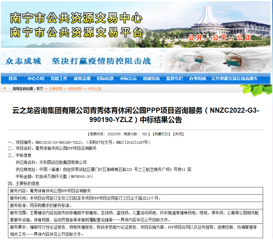Select the 办事指南 menu item
273x240 pixels.
click(x=198, y=78)
